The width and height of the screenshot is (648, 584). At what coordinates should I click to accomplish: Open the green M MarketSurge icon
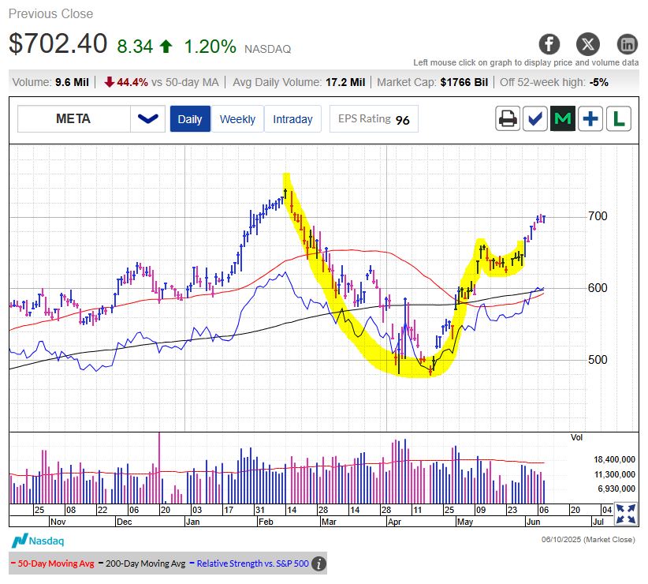pos(563,119)
